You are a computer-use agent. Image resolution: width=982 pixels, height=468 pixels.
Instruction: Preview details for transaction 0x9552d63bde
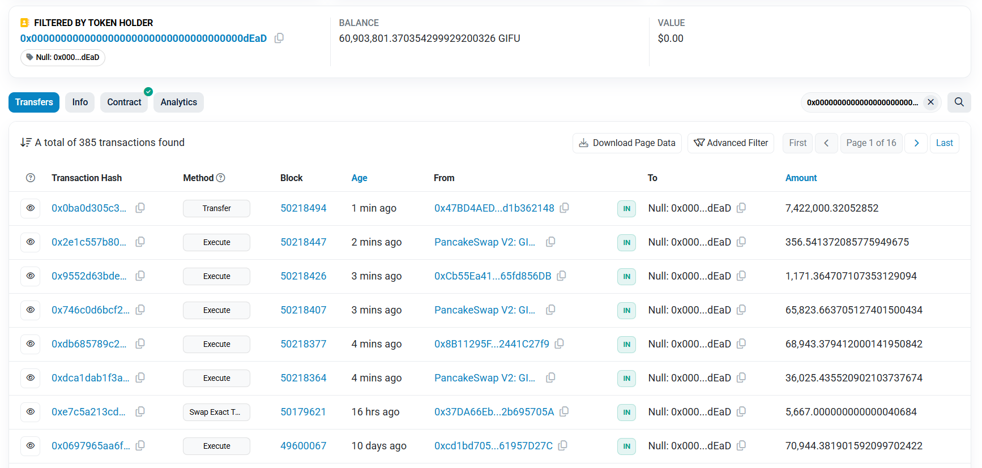coord(31,276)
